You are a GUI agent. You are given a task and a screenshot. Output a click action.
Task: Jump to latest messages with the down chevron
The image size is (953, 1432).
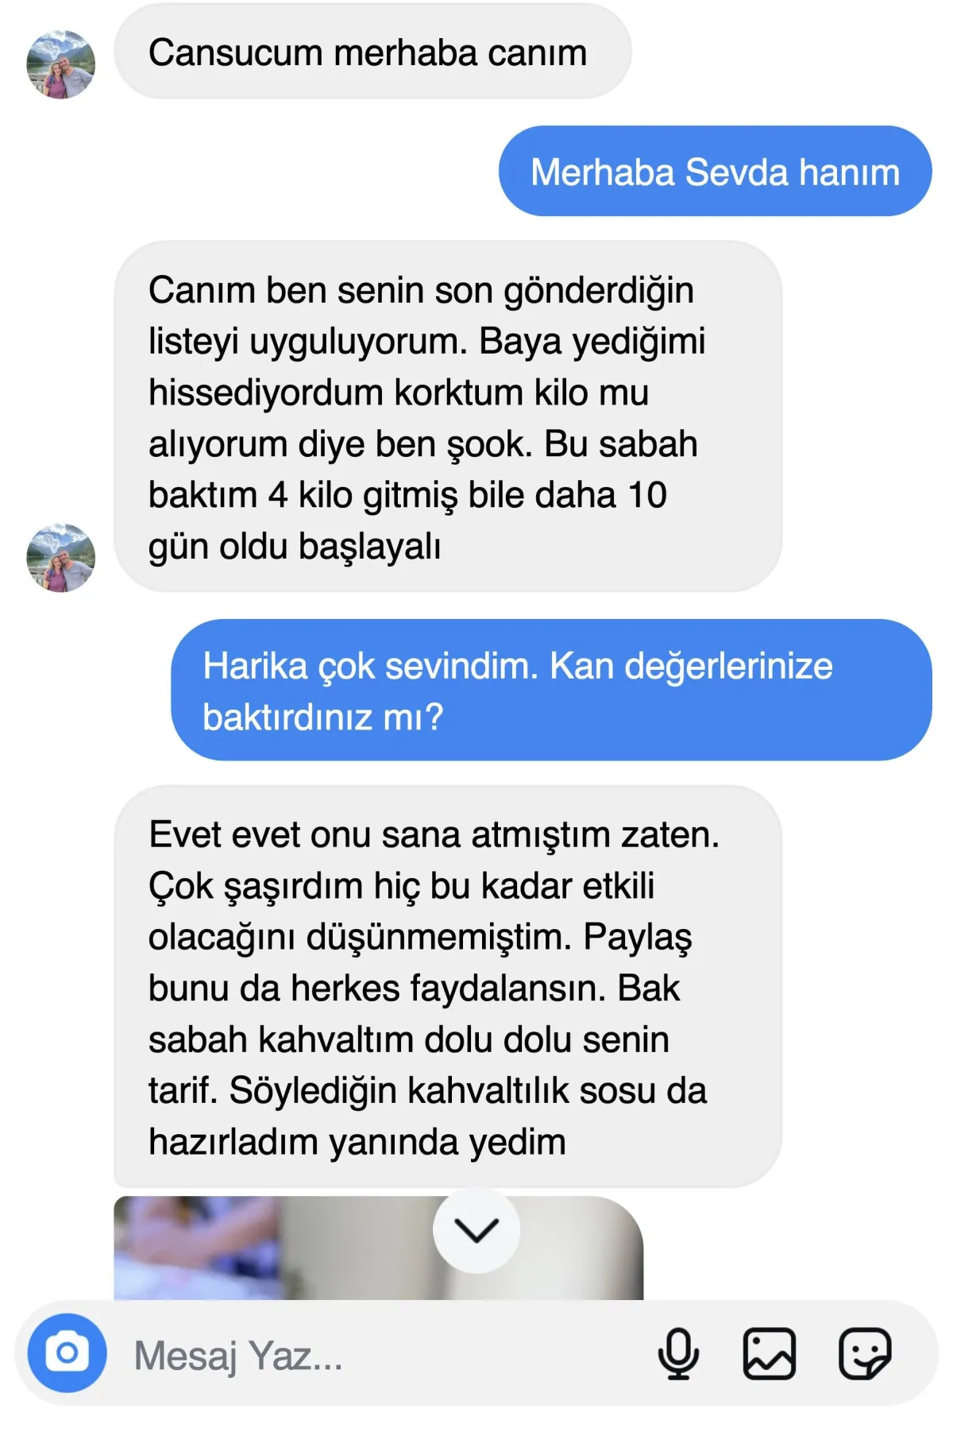(476, 1230)
